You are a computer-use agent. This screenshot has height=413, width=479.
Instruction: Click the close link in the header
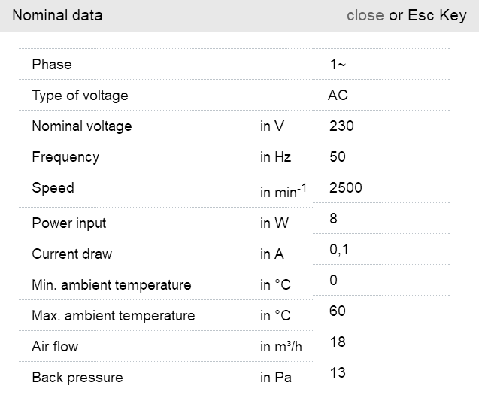click(x=365, y=15)
